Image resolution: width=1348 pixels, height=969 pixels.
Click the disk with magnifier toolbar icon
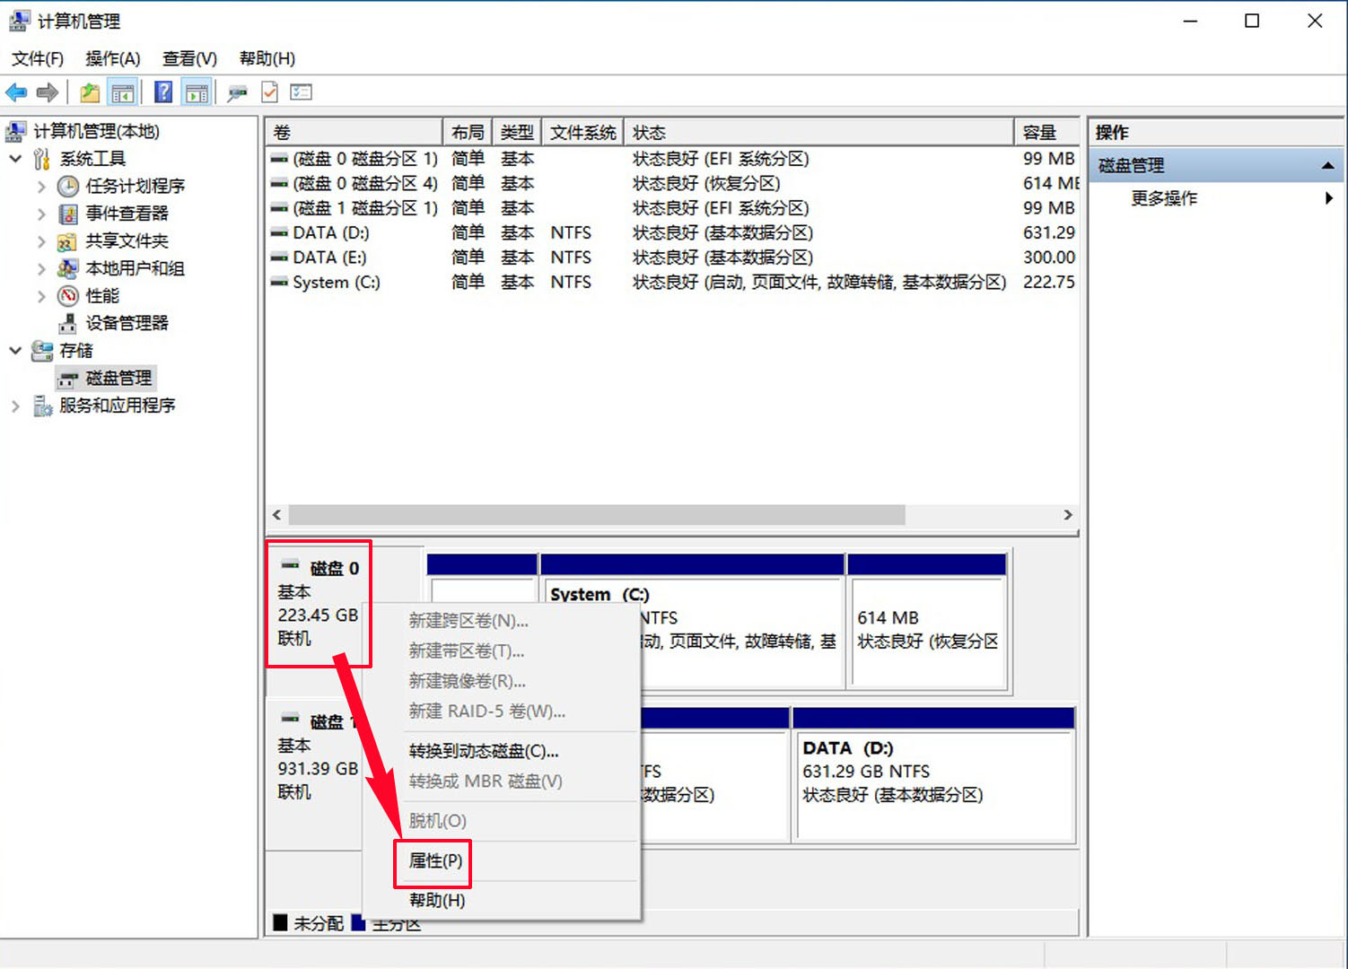click(x=237, y=92)
